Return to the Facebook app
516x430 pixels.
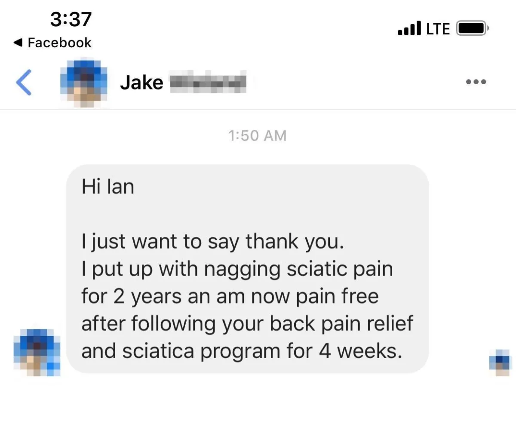pyautogui.click(x=53, y=43)
